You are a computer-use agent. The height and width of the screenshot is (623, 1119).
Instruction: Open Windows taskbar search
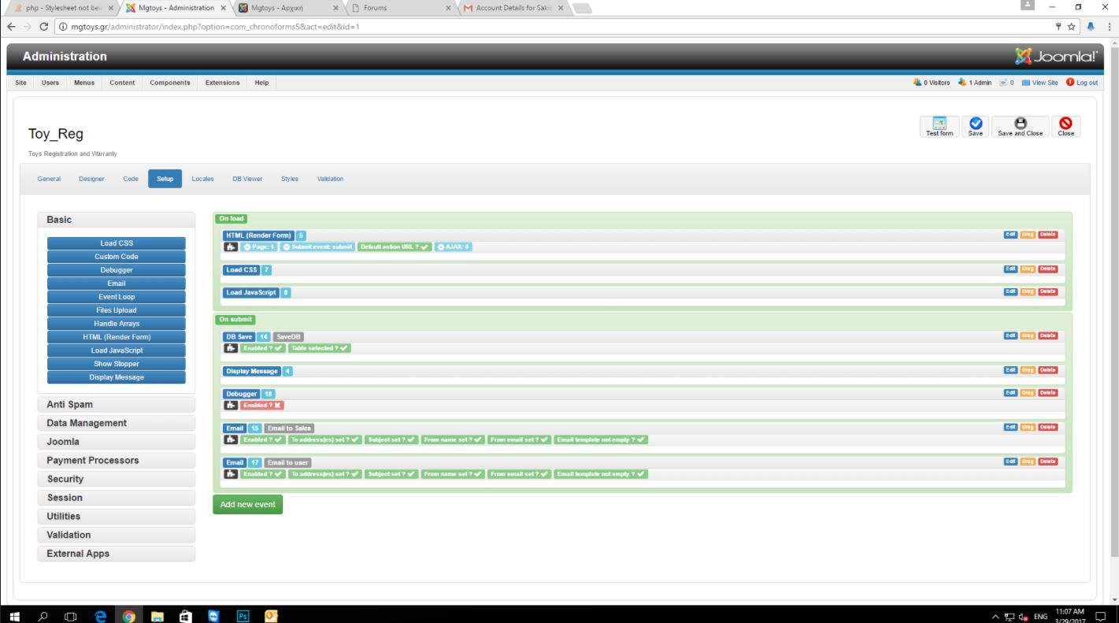click(43, 616)
